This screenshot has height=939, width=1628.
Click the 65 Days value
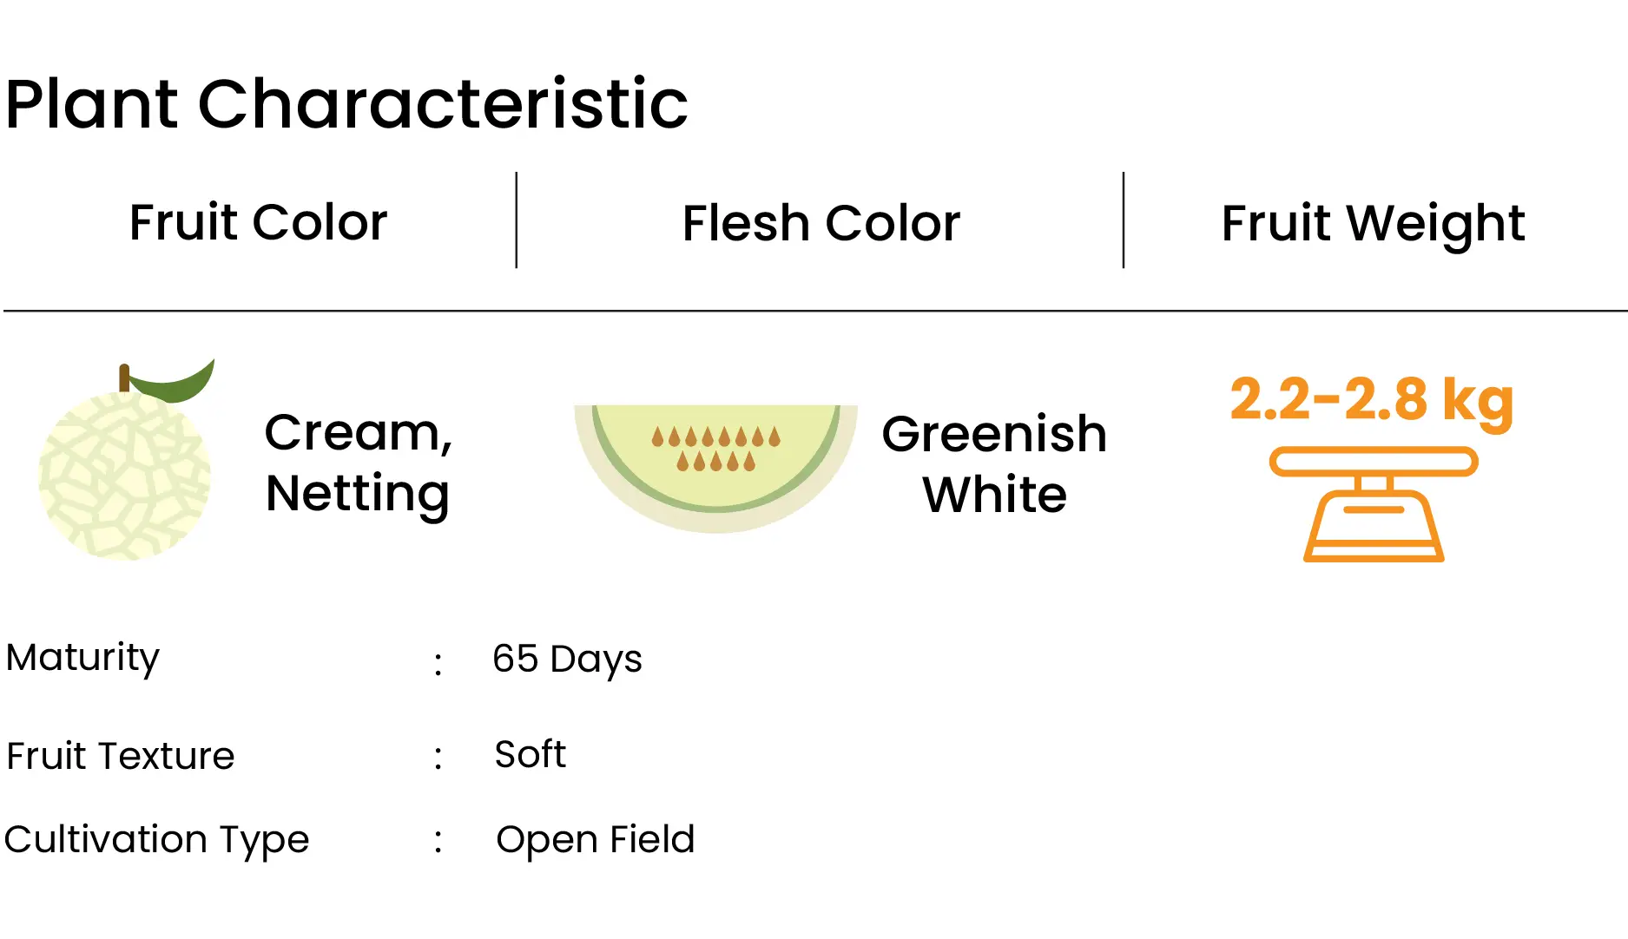click(x=567, y=660)
